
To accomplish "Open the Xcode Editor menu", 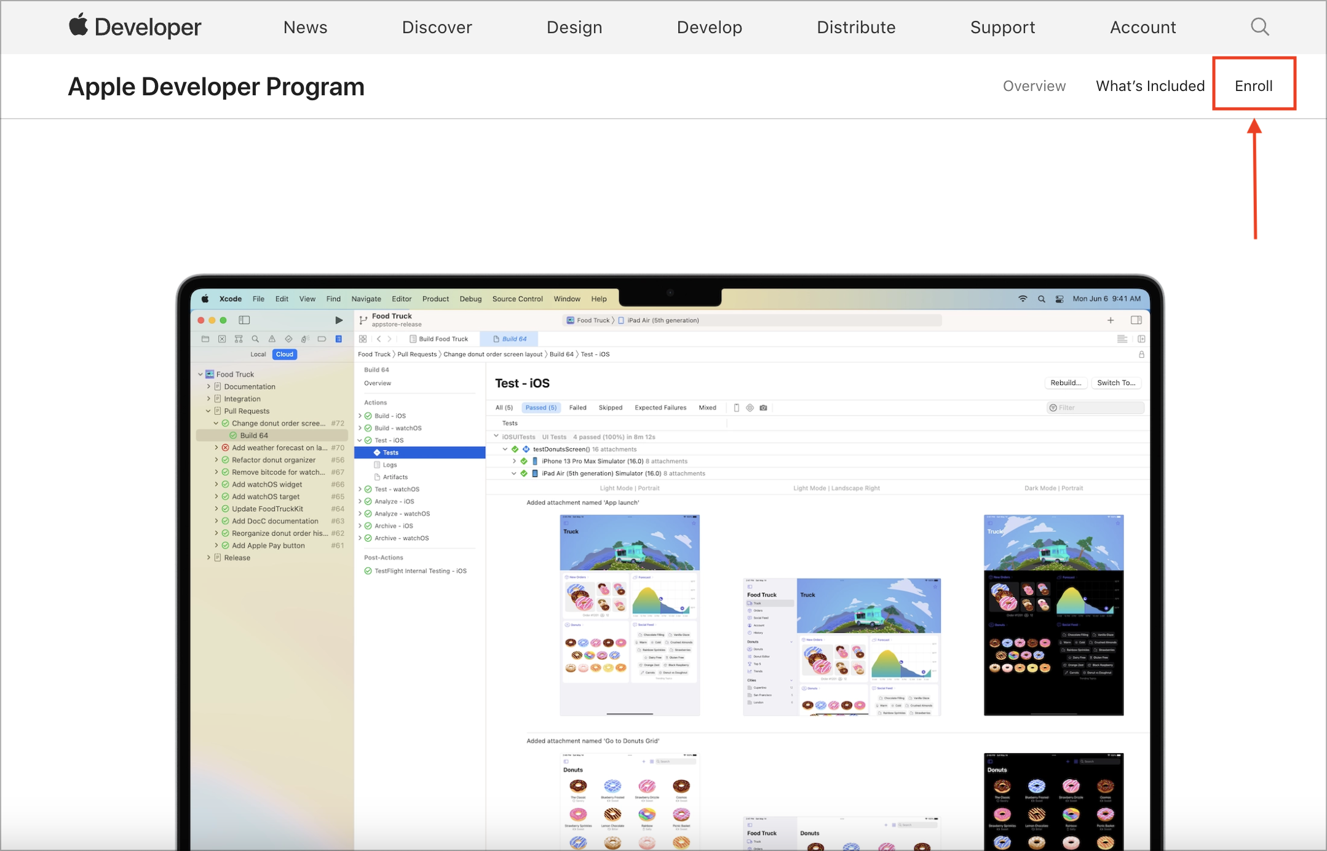I will click(x=402, y=299).
